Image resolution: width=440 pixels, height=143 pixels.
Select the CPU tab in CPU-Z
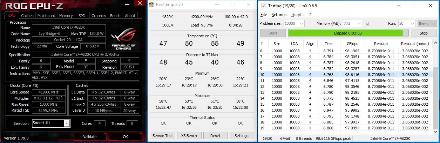12,15
